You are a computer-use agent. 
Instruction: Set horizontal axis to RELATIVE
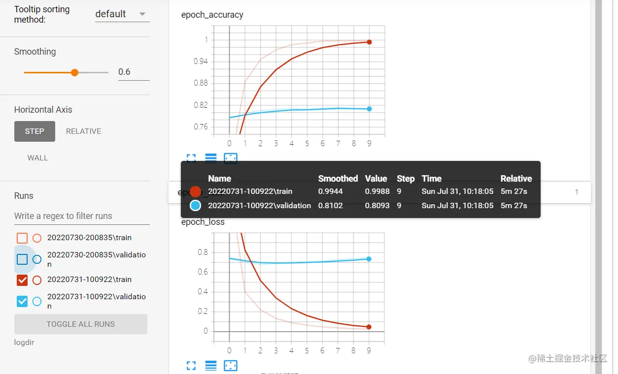[x=84, y=131]
